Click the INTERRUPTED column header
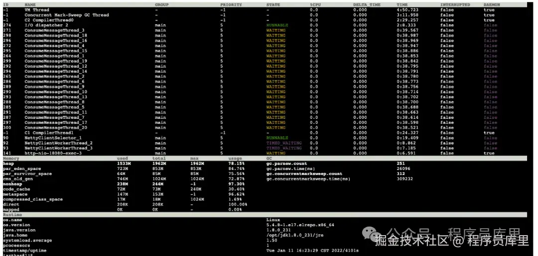The image size is (538, 256). point(455,5)
